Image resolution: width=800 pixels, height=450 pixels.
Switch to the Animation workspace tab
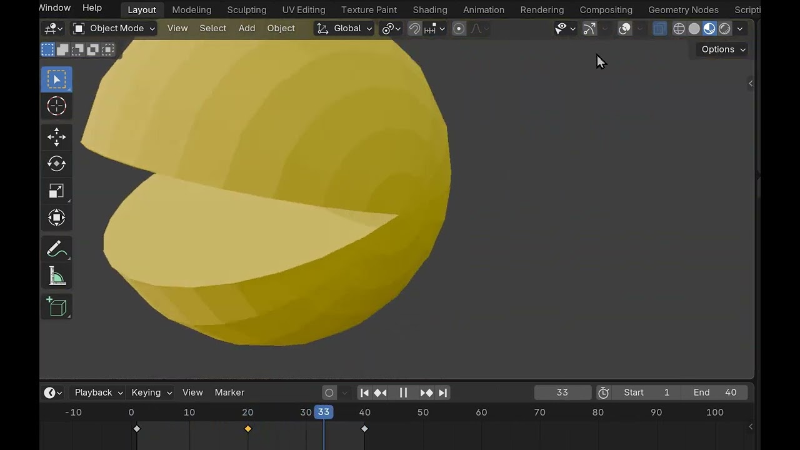[x=484, y=10]
